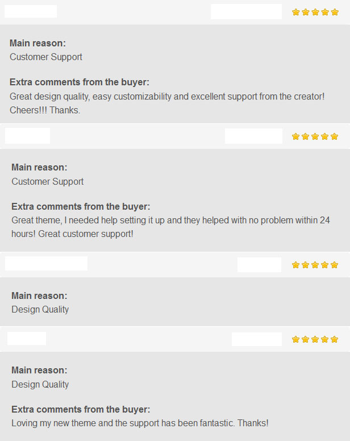Click the first star of the first review
The width and height of the screenshot is (350, 441).
(296, 12)
